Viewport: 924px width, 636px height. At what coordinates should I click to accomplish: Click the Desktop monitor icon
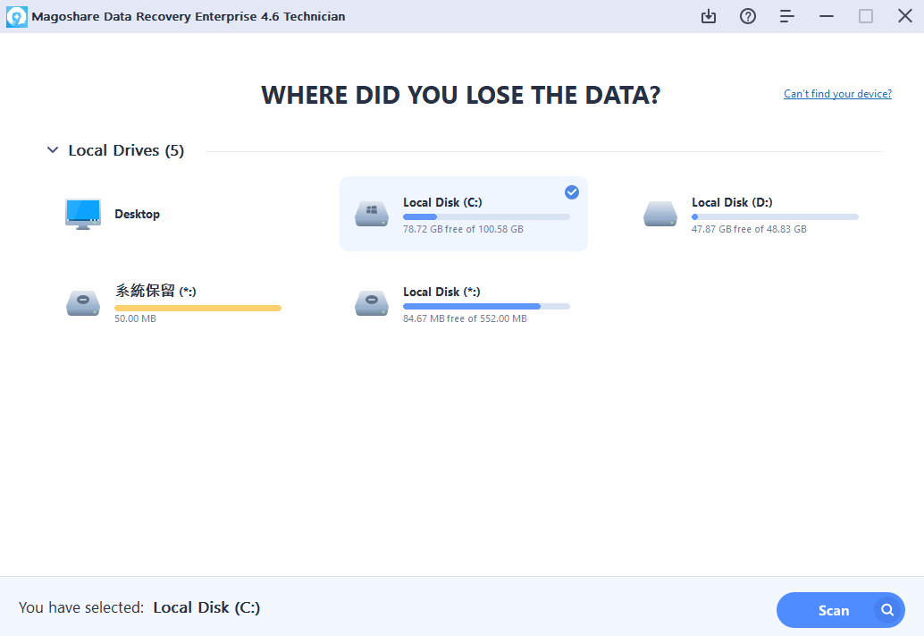click(82, 214)
